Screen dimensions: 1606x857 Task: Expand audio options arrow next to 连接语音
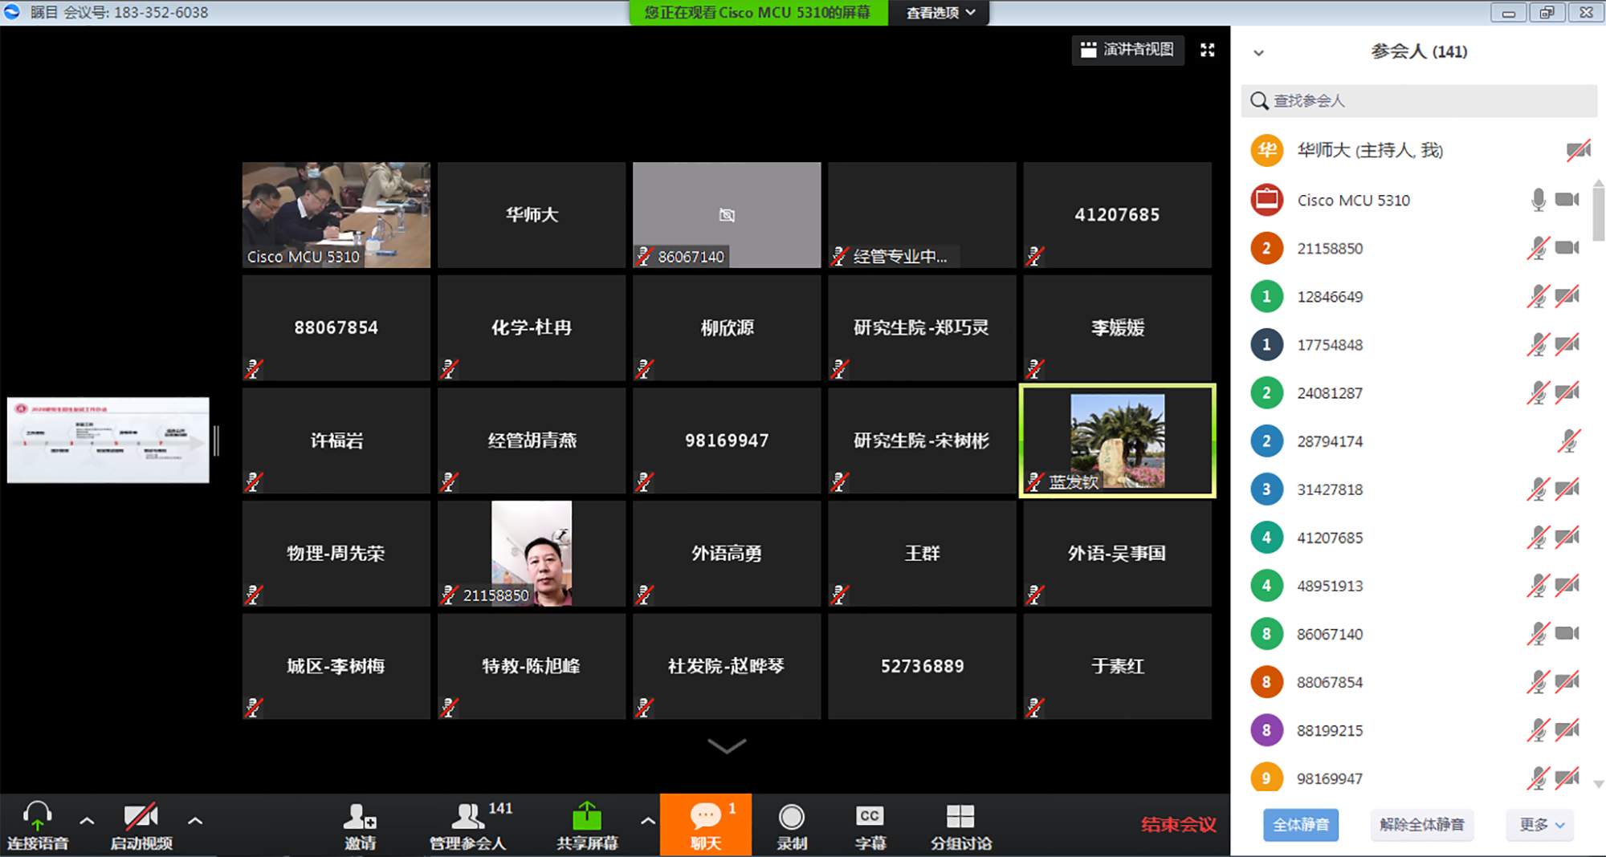87,821
